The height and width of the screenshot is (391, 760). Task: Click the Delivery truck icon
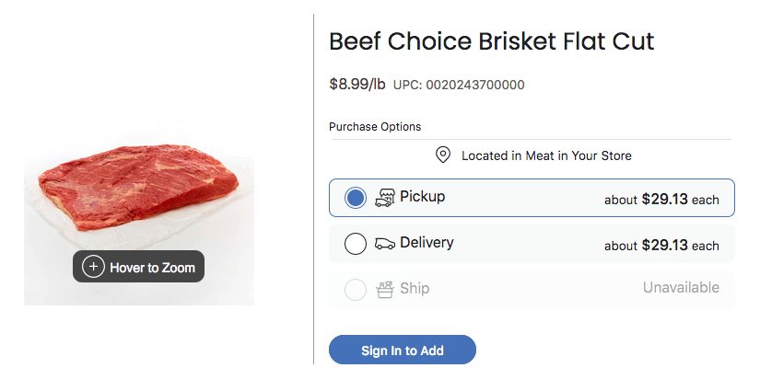click(x=385, y=244)
